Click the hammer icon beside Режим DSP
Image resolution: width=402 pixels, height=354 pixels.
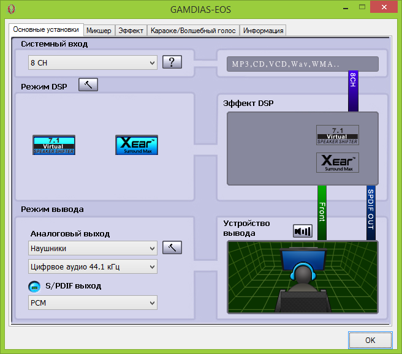point(88,85)
